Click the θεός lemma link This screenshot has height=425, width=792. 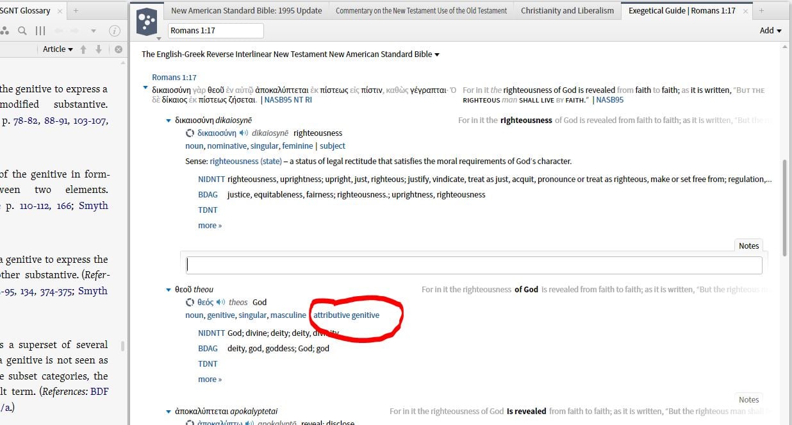tap(205, 303)
